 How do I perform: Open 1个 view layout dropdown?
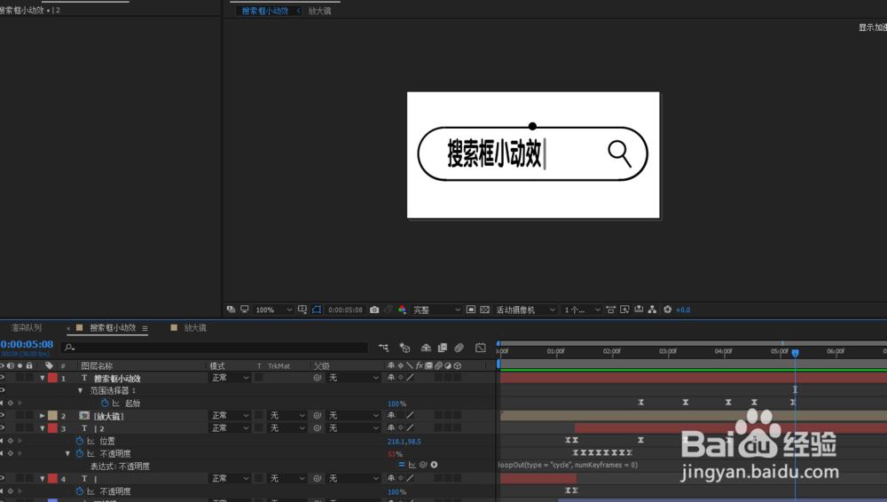[x=582, y=310]
